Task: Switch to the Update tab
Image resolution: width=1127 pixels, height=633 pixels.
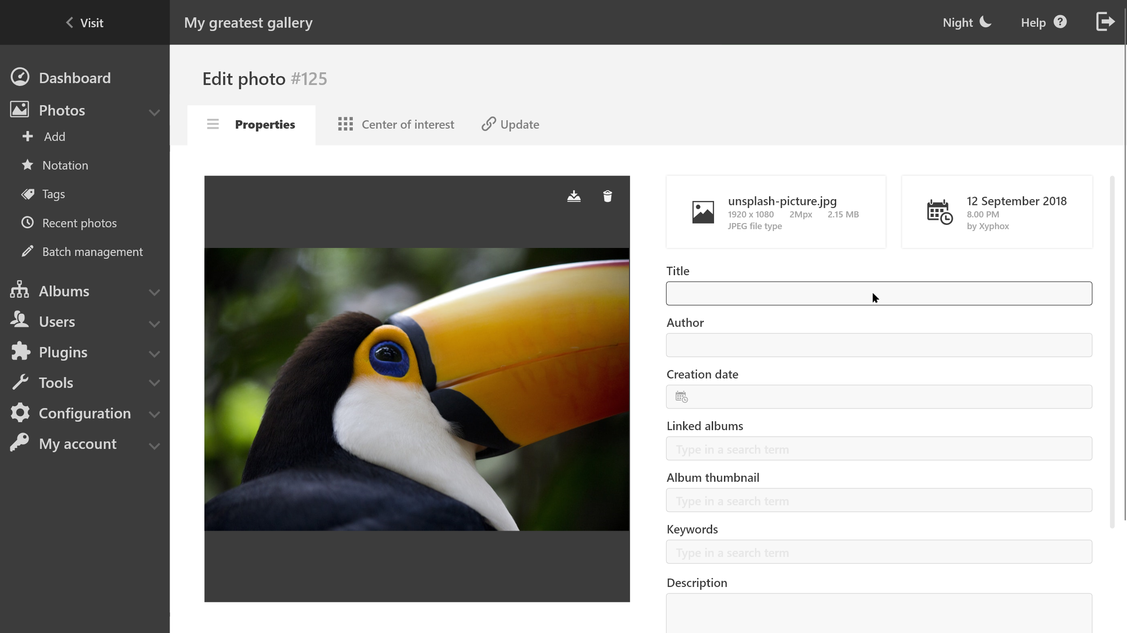Action: [510, 125]
